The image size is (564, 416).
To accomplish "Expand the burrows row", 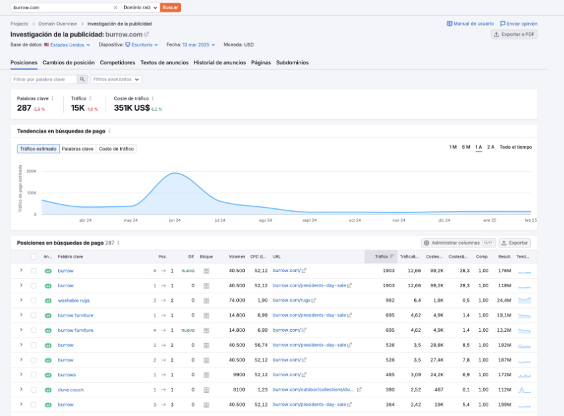I will click(x=21, y=375).
